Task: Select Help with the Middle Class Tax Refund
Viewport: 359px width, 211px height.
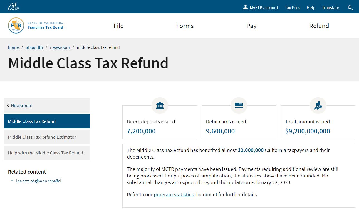Action: click(x=46, y=153)
